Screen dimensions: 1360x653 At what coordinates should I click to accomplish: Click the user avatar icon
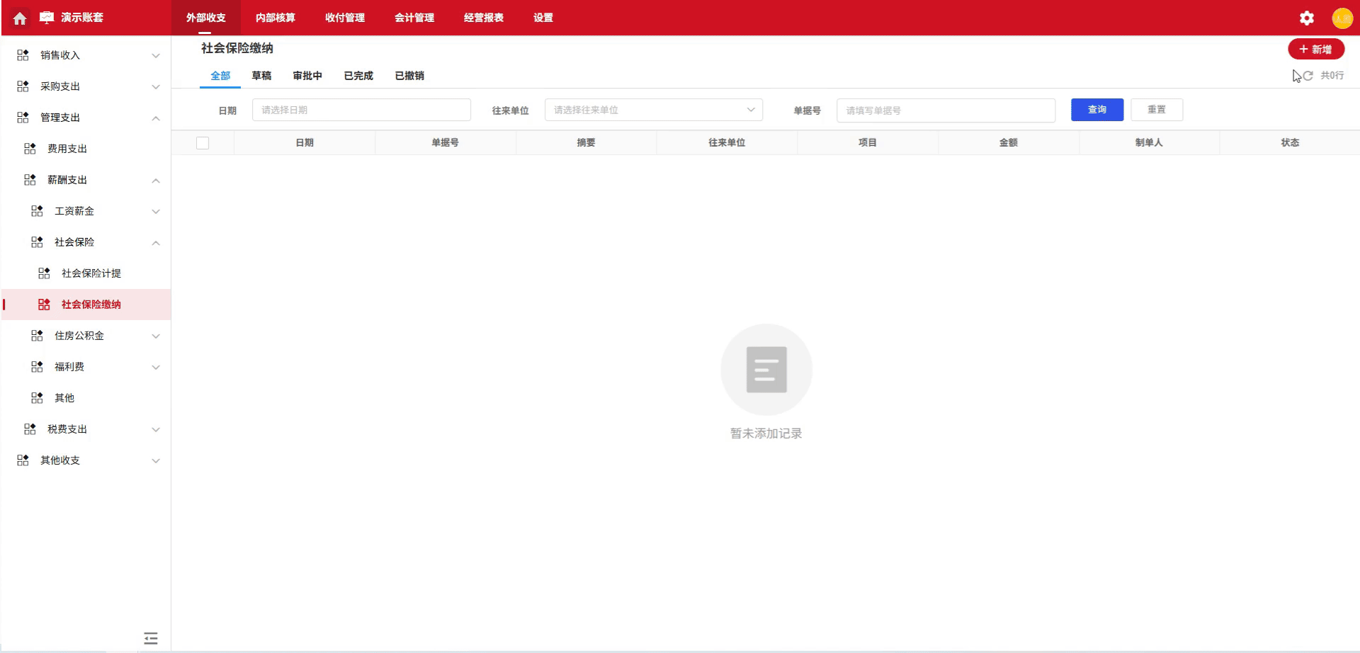(1343, 18)
